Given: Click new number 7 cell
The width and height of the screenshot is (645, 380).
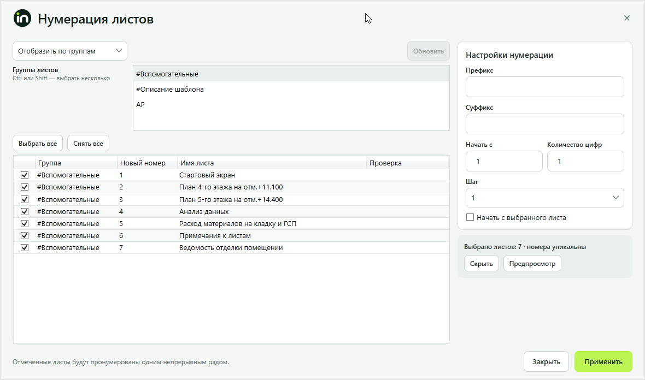Looking at the screenshot, I should point(121,248).
